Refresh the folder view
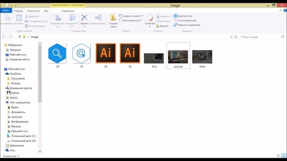The height and width of the screenshot is (161, 287). click(x=236, y=37)
